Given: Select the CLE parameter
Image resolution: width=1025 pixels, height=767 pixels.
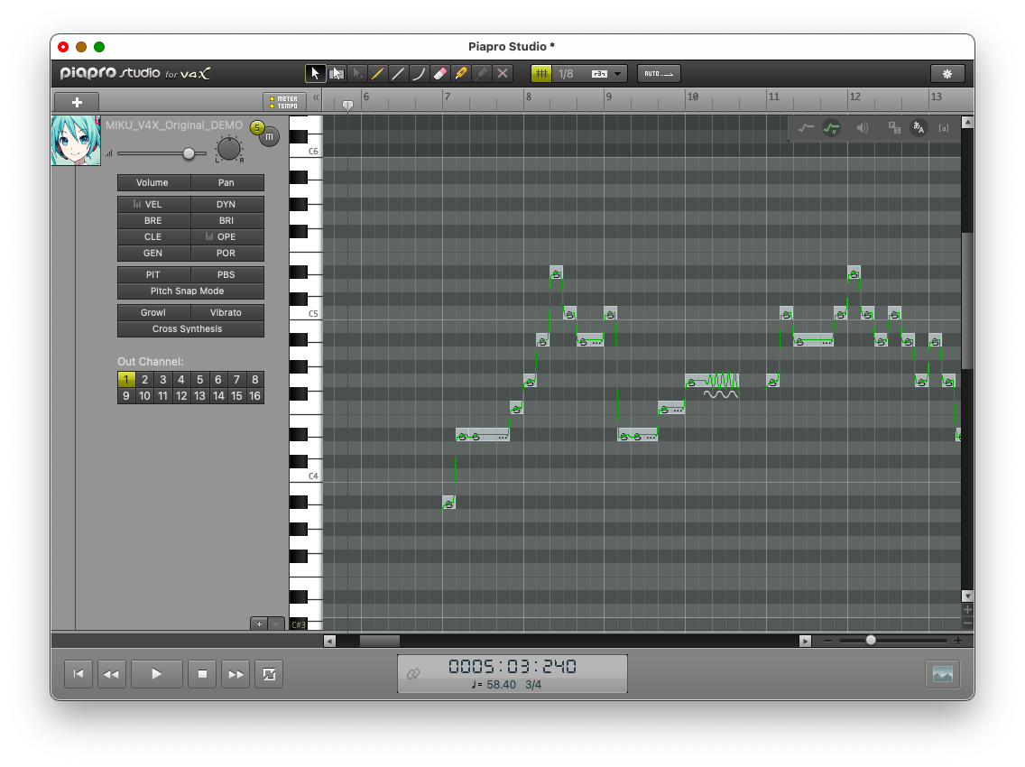Looking at the screenshot, I should (x=153, y=237).
